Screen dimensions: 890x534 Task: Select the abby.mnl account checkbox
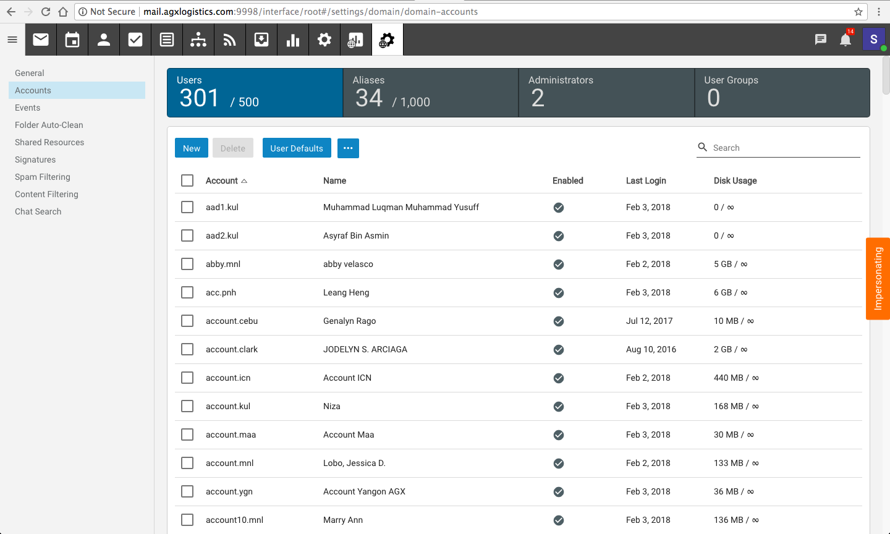(x=187, y=264)
